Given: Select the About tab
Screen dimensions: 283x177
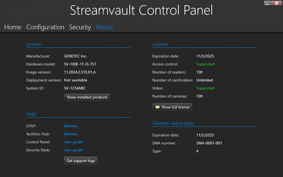Looking at the screenshot, I should point(104,27).
